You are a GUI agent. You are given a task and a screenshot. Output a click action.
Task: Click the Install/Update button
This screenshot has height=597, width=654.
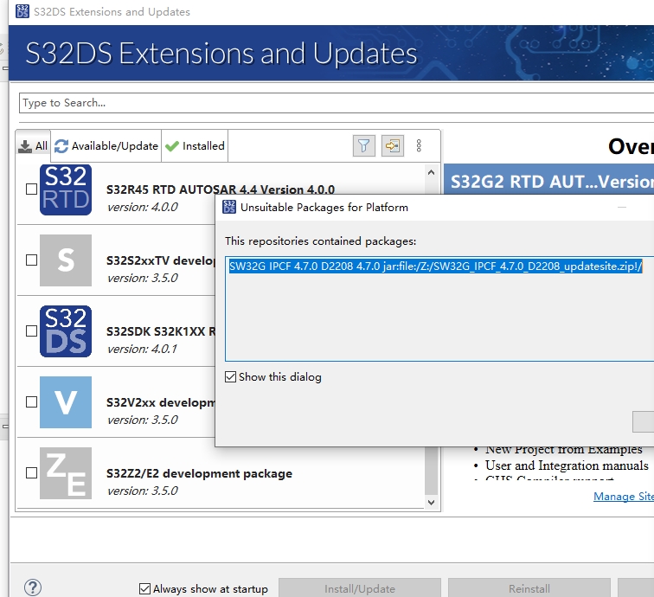(360, 588)
